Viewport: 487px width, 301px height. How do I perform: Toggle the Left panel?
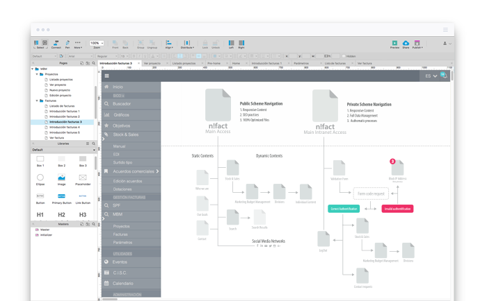[x=232, y=44]
